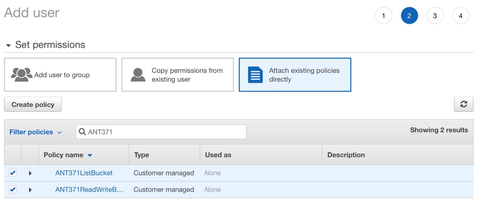Click the group people icon

tap(21, 75)
